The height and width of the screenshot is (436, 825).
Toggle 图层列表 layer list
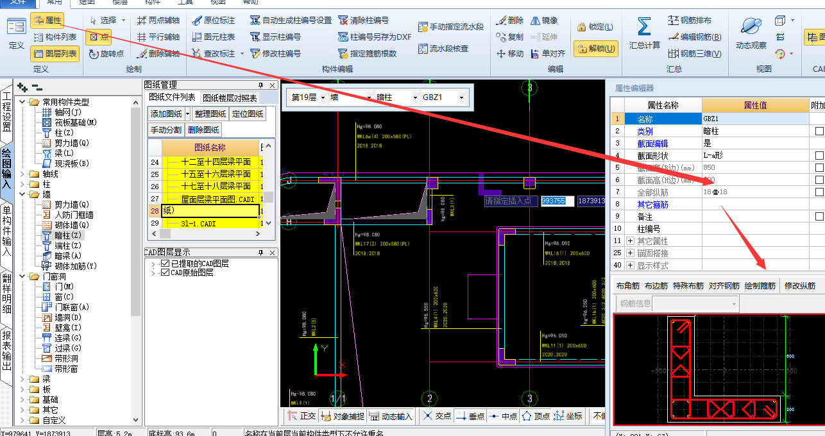[55, 54]
